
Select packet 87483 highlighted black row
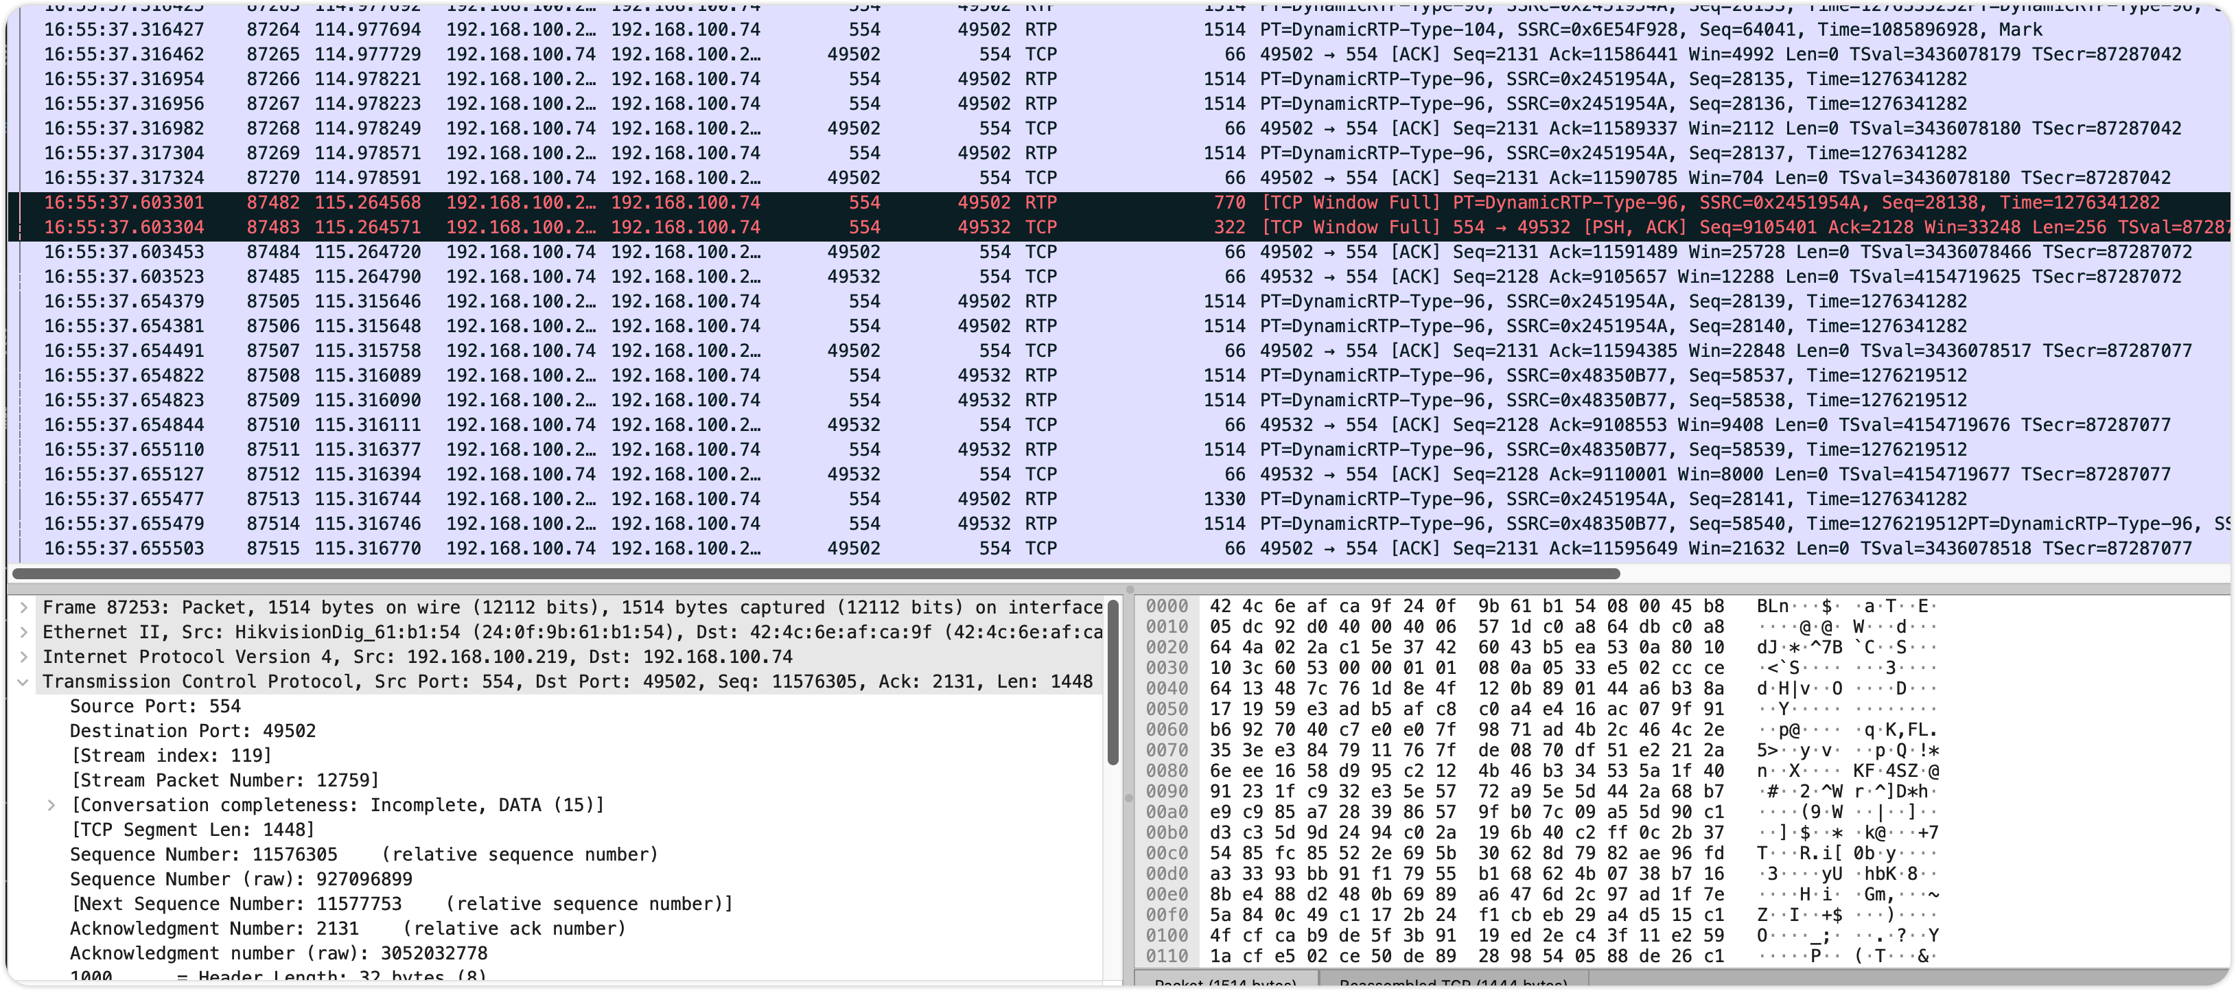pos(1042,227)
